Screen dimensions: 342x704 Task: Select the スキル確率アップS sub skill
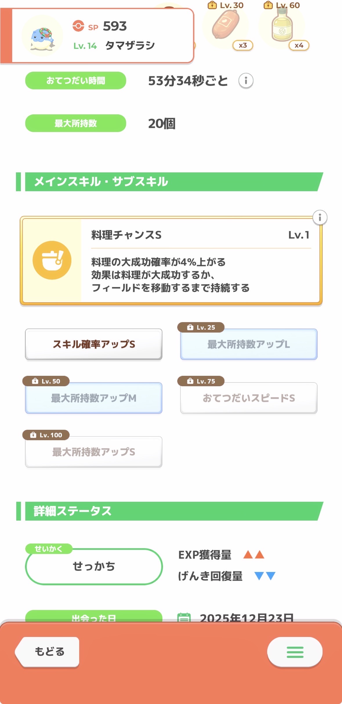pos(94,344)
